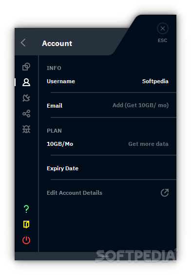This screenshot has height=275, width=191.
Task: Click Get more data link
Action: coord(149,144)
